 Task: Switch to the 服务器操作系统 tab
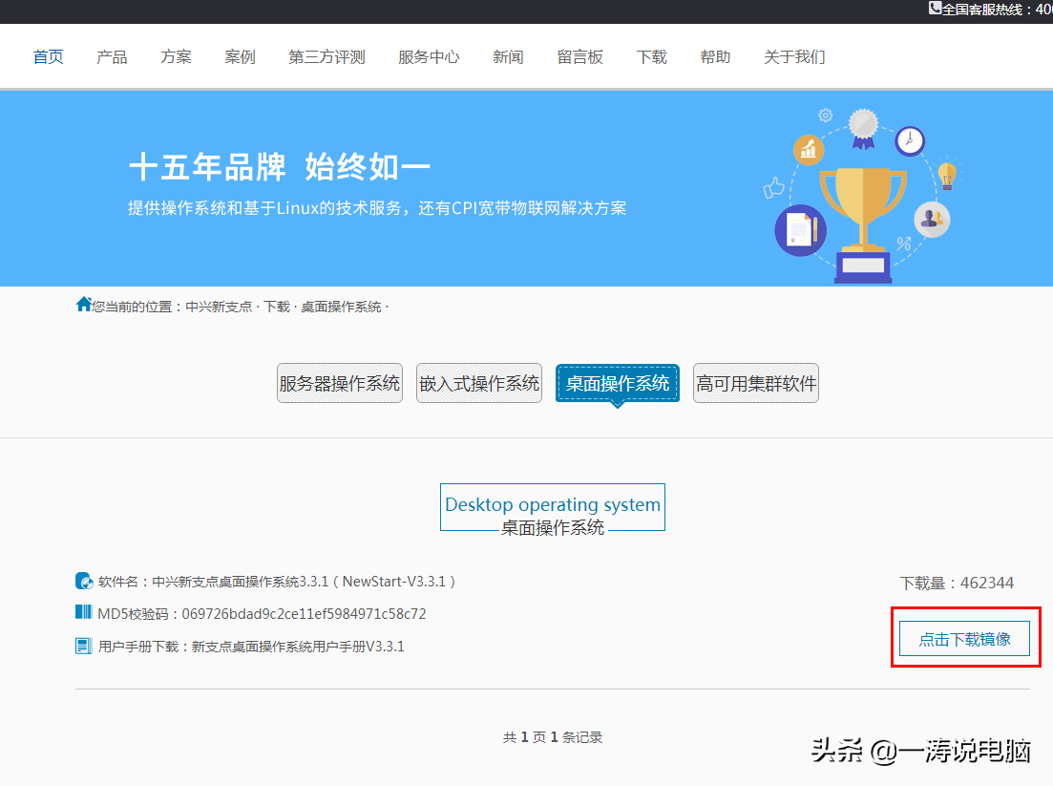click(340, 383)
